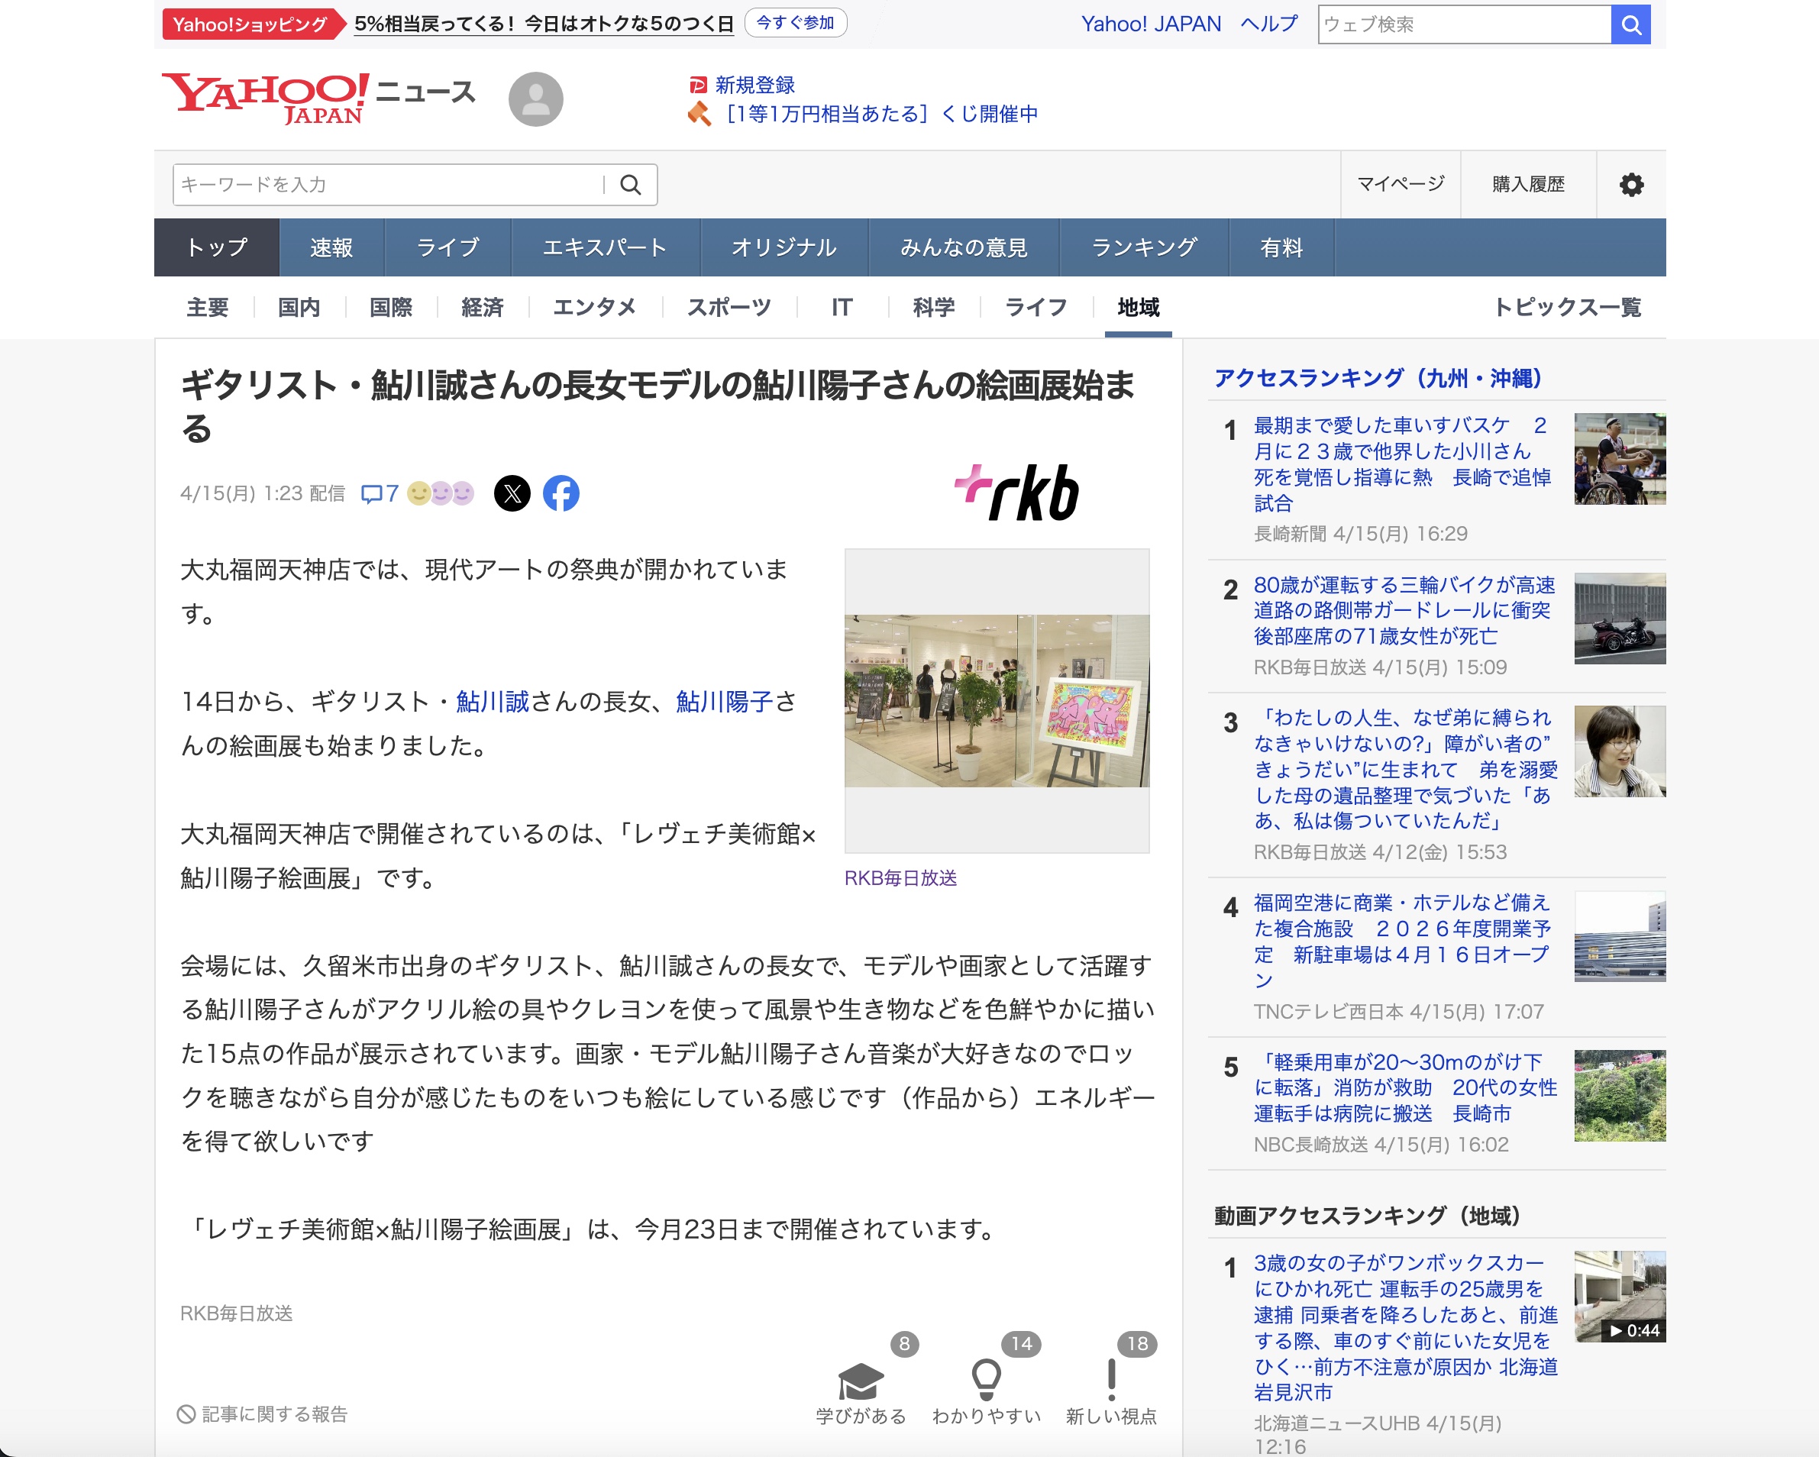Open the comments bubble icon showing 7
The image size is (1819, 1457).
coord(379,493)
